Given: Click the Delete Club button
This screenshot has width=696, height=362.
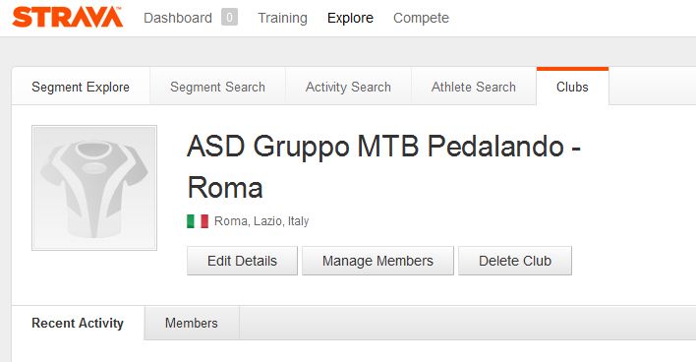Looking at the screenshot, I should click(x=515, y=261).
